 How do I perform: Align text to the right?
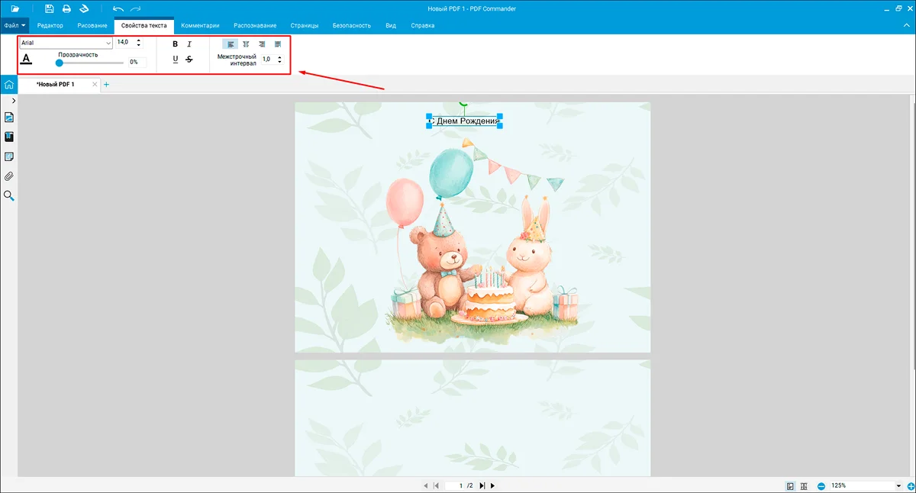tap(262, 44)
